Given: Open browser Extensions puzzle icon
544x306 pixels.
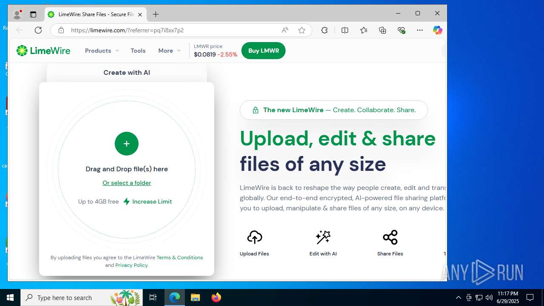Looking at the screenshot, I should (x=324, y=30).
